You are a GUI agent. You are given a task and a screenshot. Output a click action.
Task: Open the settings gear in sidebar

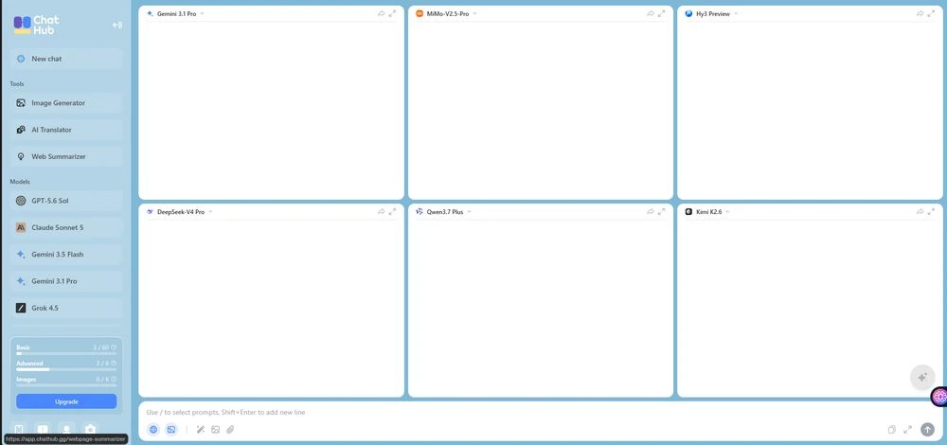point(90,429)
